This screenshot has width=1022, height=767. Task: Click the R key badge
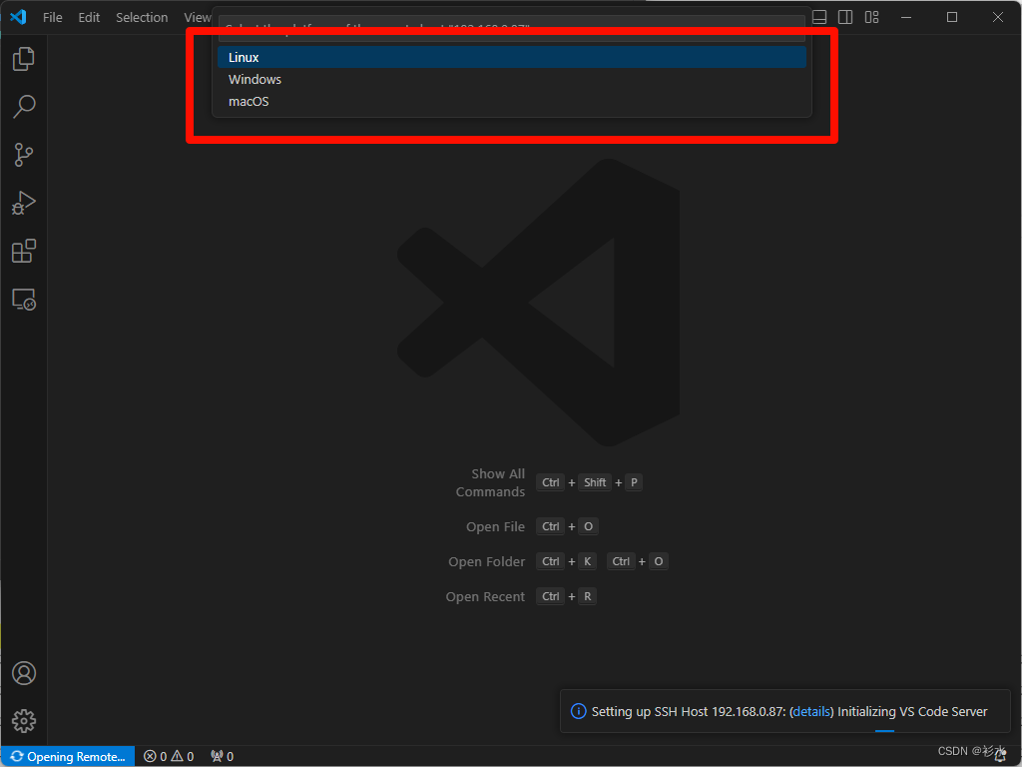(587, 596)
